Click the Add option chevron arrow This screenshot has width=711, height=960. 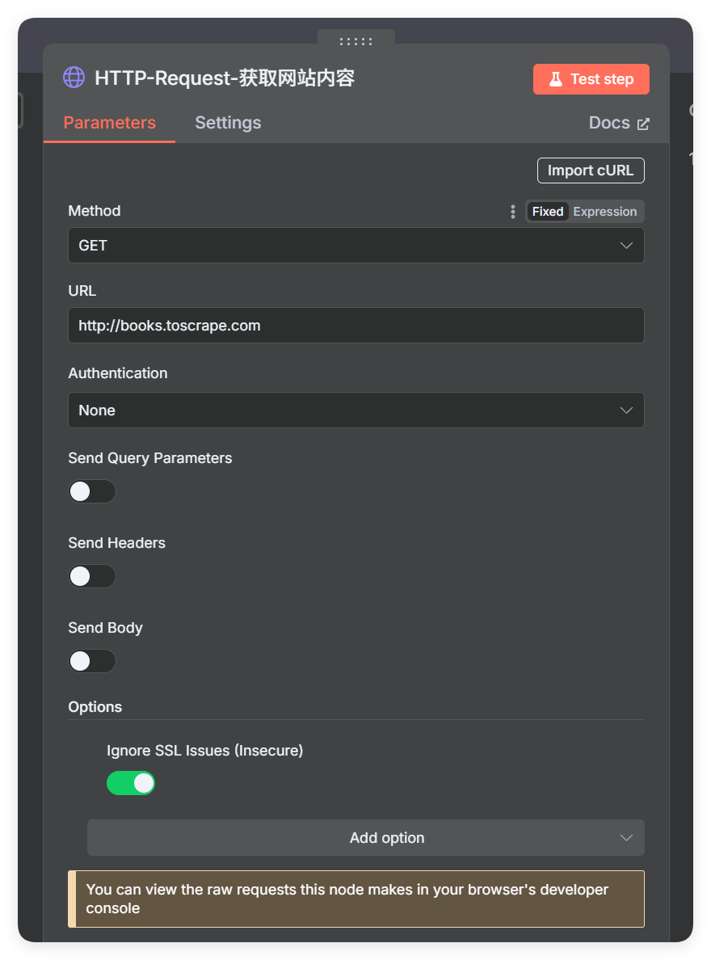[x=626, y=837]
